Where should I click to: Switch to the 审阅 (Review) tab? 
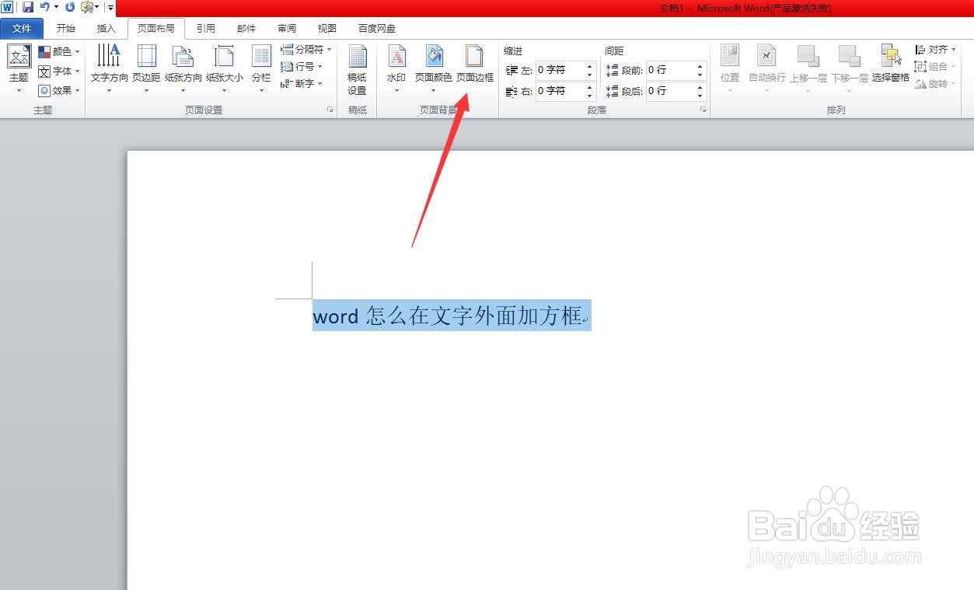point(287,29)
